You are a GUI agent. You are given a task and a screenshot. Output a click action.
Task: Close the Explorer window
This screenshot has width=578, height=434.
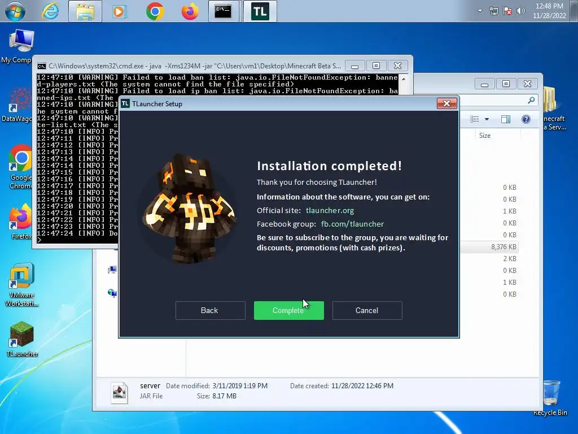point(528,84)
